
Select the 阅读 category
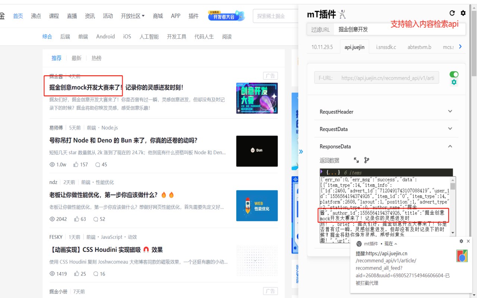pyautogui.click(x=227, y=37)
